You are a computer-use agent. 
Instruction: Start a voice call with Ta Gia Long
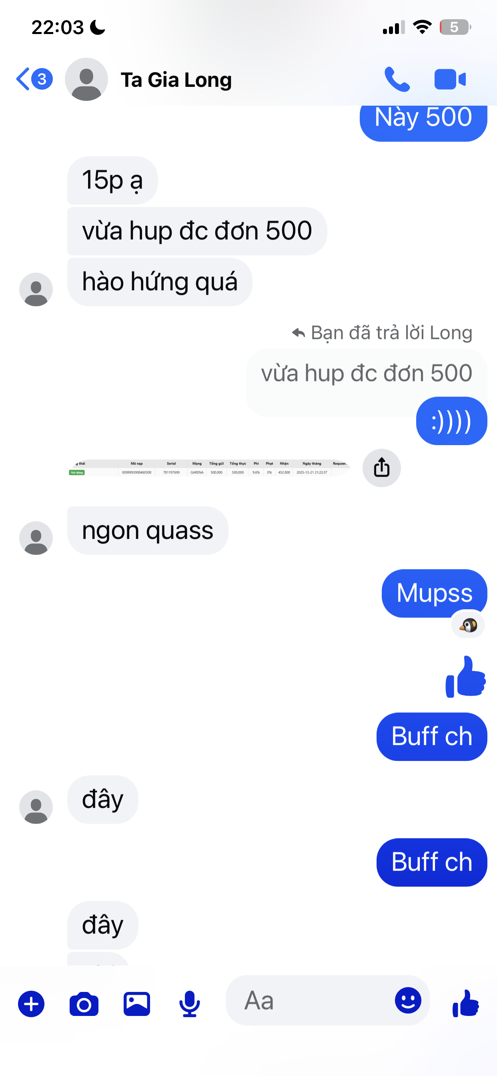[x=397, y=79]
